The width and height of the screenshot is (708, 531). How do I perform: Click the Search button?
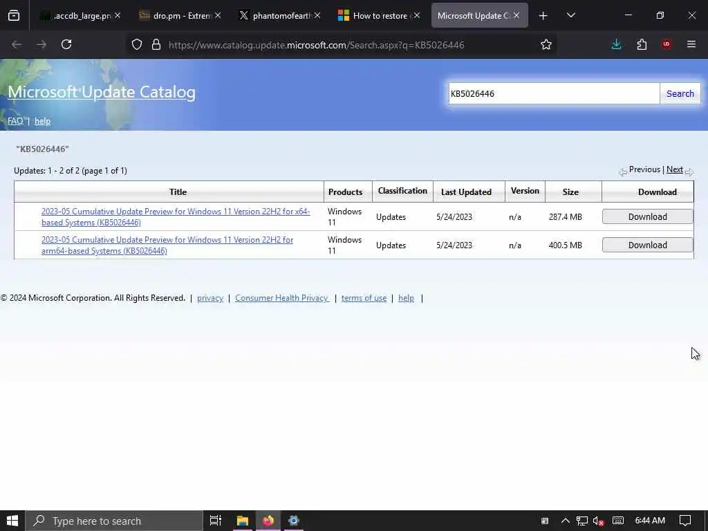[680, 93]
